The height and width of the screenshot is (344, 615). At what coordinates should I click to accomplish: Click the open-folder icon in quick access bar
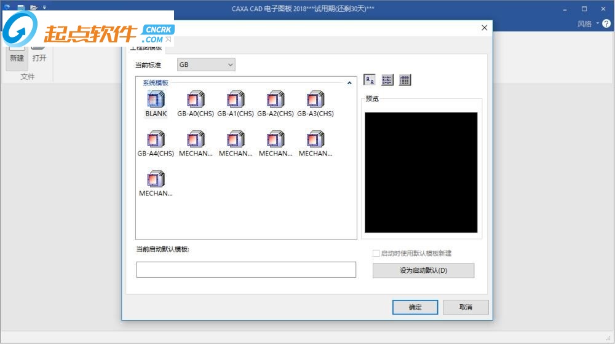coord(34,7)
